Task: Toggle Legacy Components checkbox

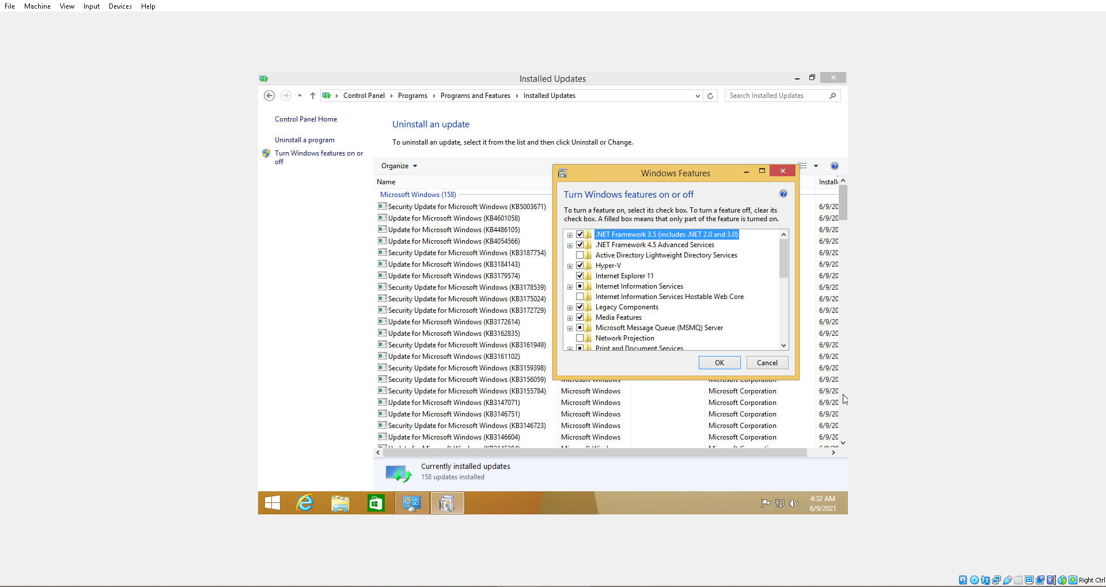Action: [580, 307]
